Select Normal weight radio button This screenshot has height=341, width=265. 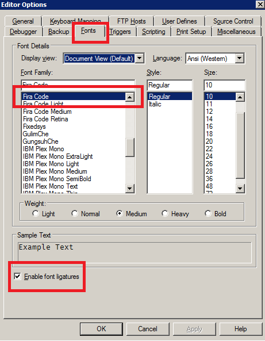coord(75,213)
